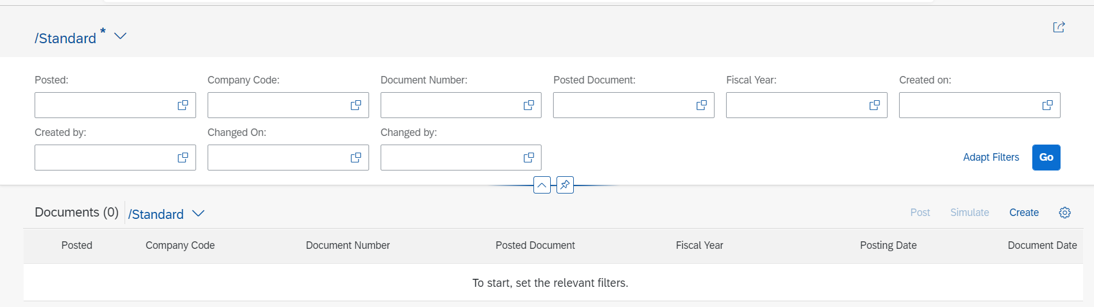The width and height of the screenshot is (1094, 307).
Task: Click into the Posted Document filter field
Action: [623, 105]
